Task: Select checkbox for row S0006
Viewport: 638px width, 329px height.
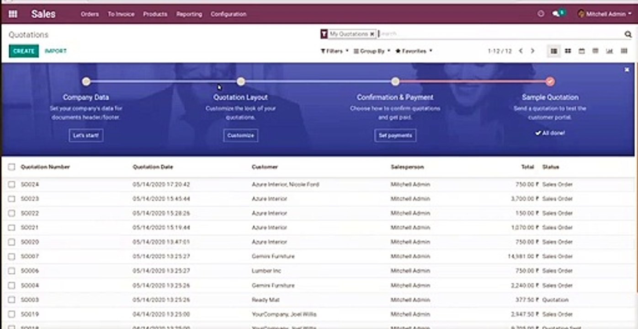Action: coord(11,271)
